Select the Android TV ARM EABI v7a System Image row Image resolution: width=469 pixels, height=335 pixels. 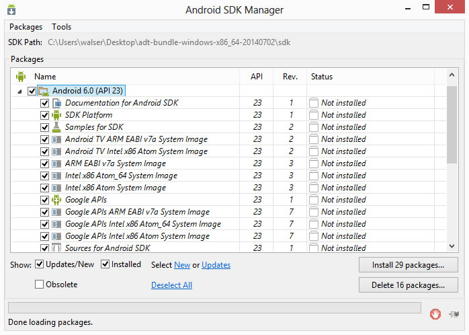(x=228, y=139)
